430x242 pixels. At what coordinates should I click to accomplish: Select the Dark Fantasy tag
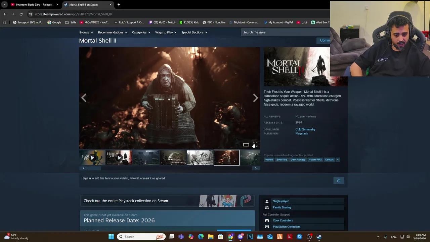(298, 160)
